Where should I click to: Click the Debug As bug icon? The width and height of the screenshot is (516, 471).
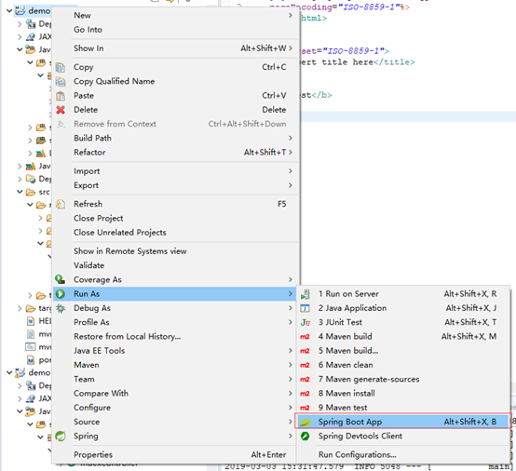coord(61,308)
